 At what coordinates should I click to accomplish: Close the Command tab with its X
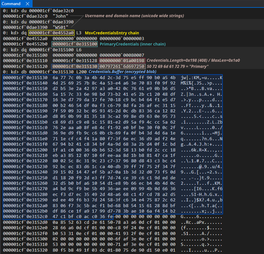(27, 4)
